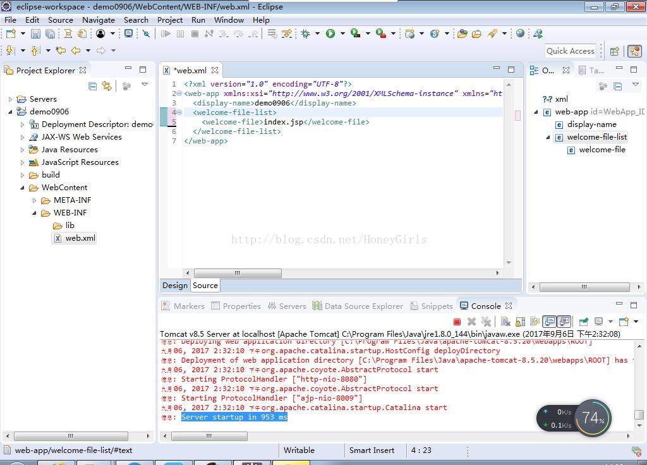Click the Debug bug icon in toolbar

tap(306, 33)
